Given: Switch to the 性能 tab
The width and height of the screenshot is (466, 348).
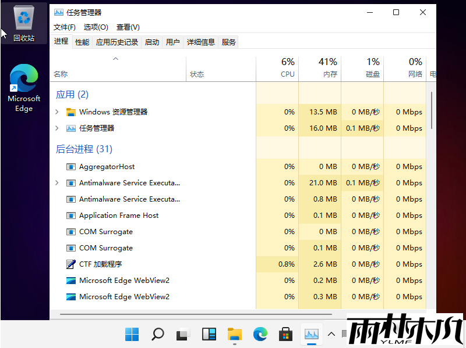Looking at the screenshot, I should click(82, 42).
